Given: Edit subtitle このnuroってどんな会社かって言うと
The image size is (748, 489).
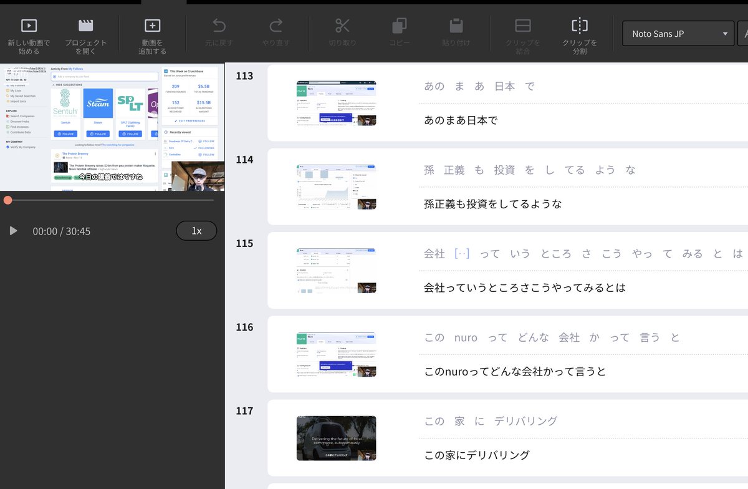Looking at the screenshot, I should (514, 371).
